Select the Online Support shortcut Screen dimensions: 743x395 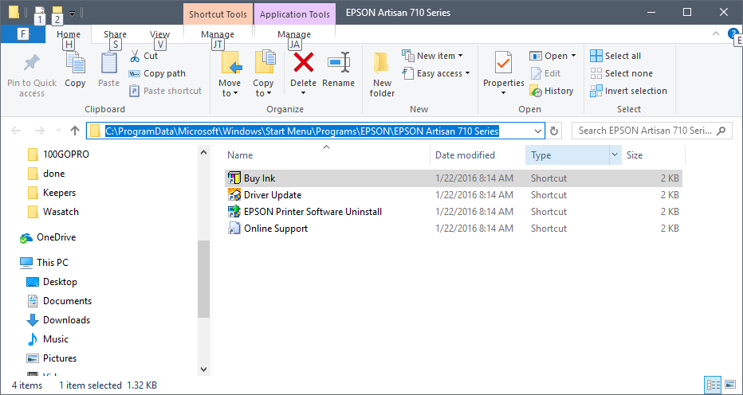tap(454, 229)
